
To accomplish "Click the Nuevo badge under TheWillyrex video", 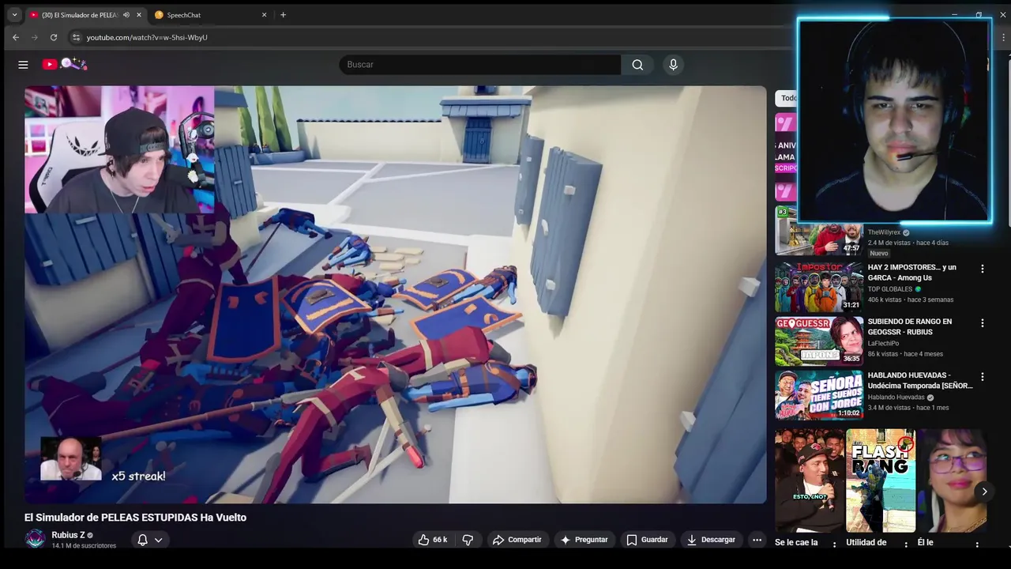I will click(879, 254).
